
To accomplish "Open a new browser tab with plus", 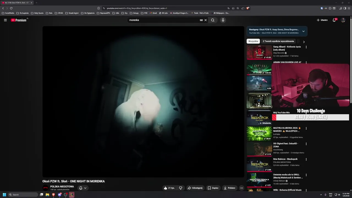I will point(36,3).
